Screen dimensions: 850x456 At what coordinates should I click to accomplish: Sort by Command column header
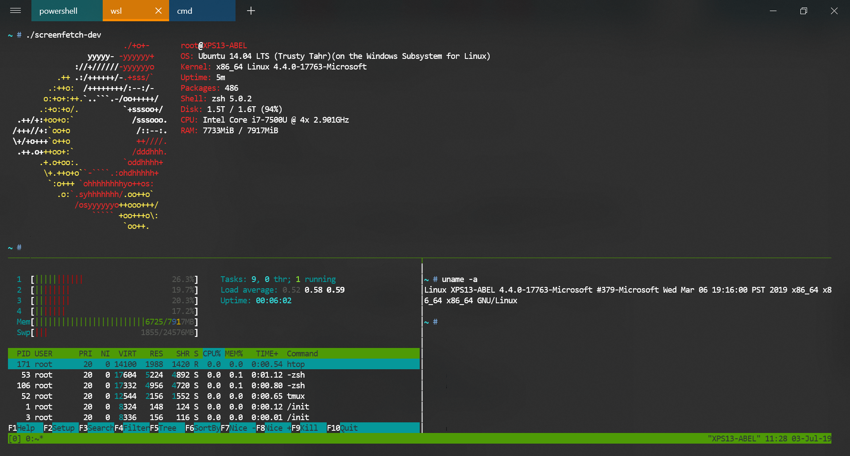(302, 354)
